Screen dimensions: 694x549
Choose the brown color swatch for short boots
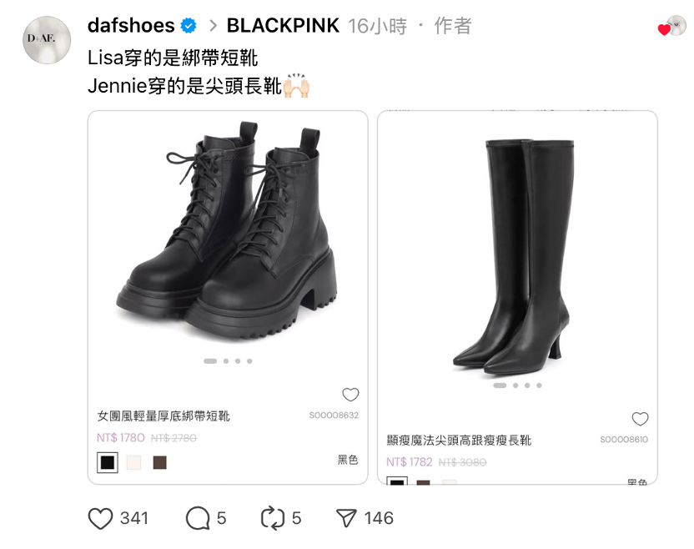point(160,463)
